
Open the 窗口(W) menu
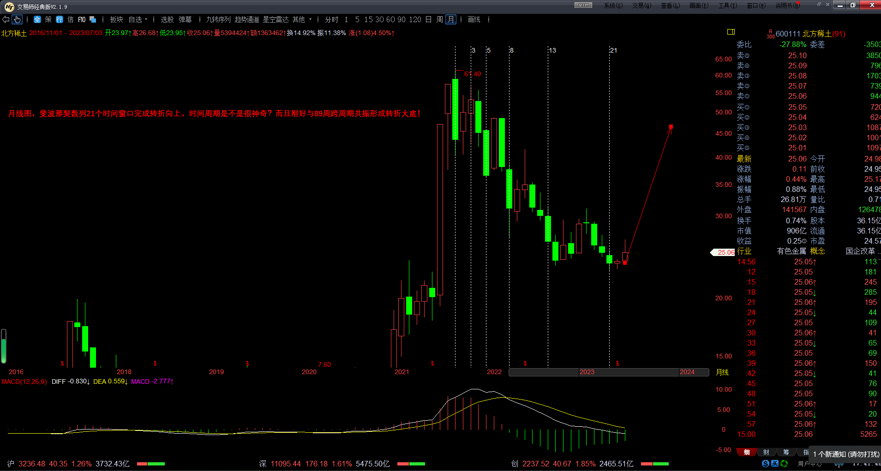756,6
